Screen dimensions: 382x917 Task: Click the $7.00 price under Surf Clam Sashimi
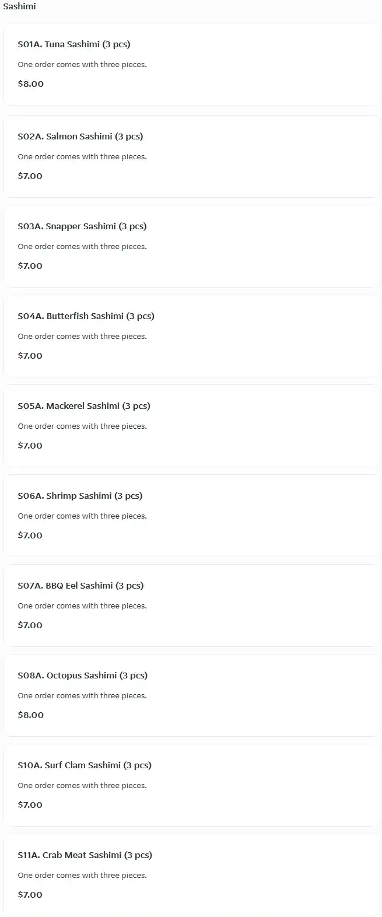pos(30,805)
